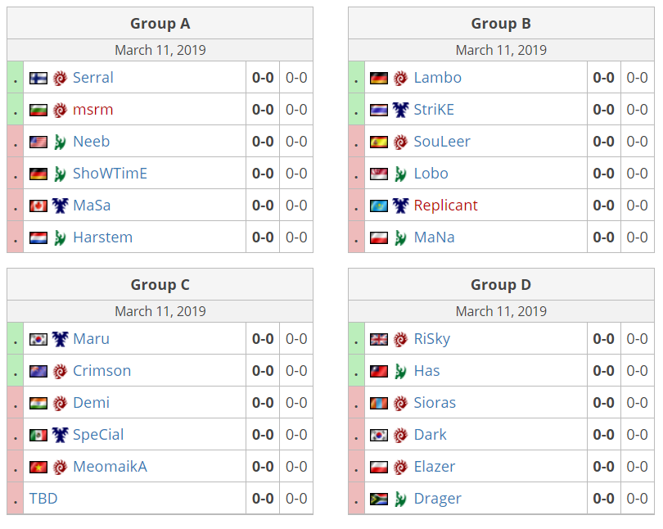Open ShoWTimE's player link
The width and height of the screenshot is (663, 529).
(x=110, y=174)
